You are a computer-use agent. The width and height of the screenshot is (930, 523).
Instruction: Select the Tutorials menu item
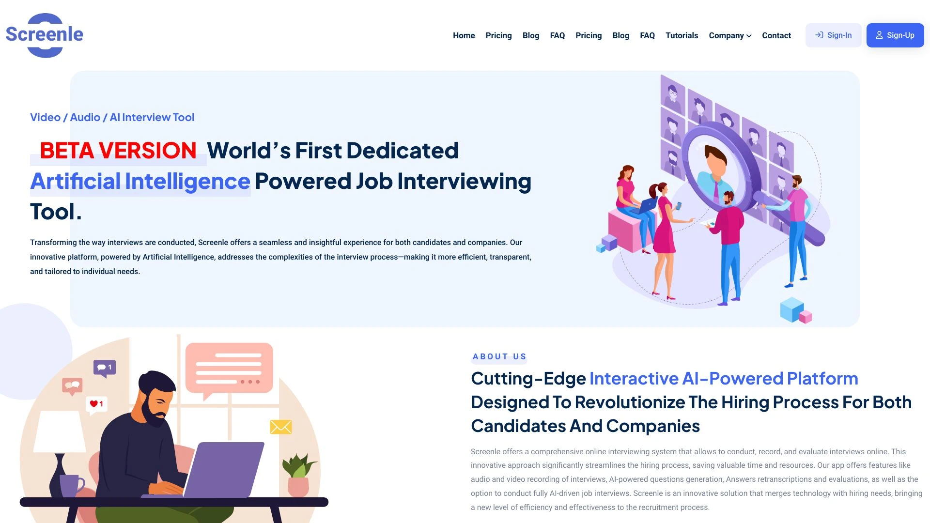(682, 35)
